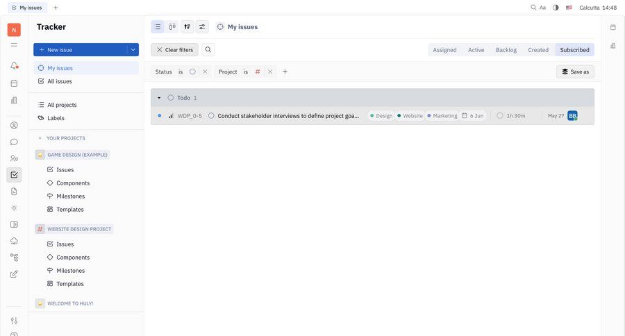
Task: Open the office panel icon on the right edge
Action: pos(612,46)
